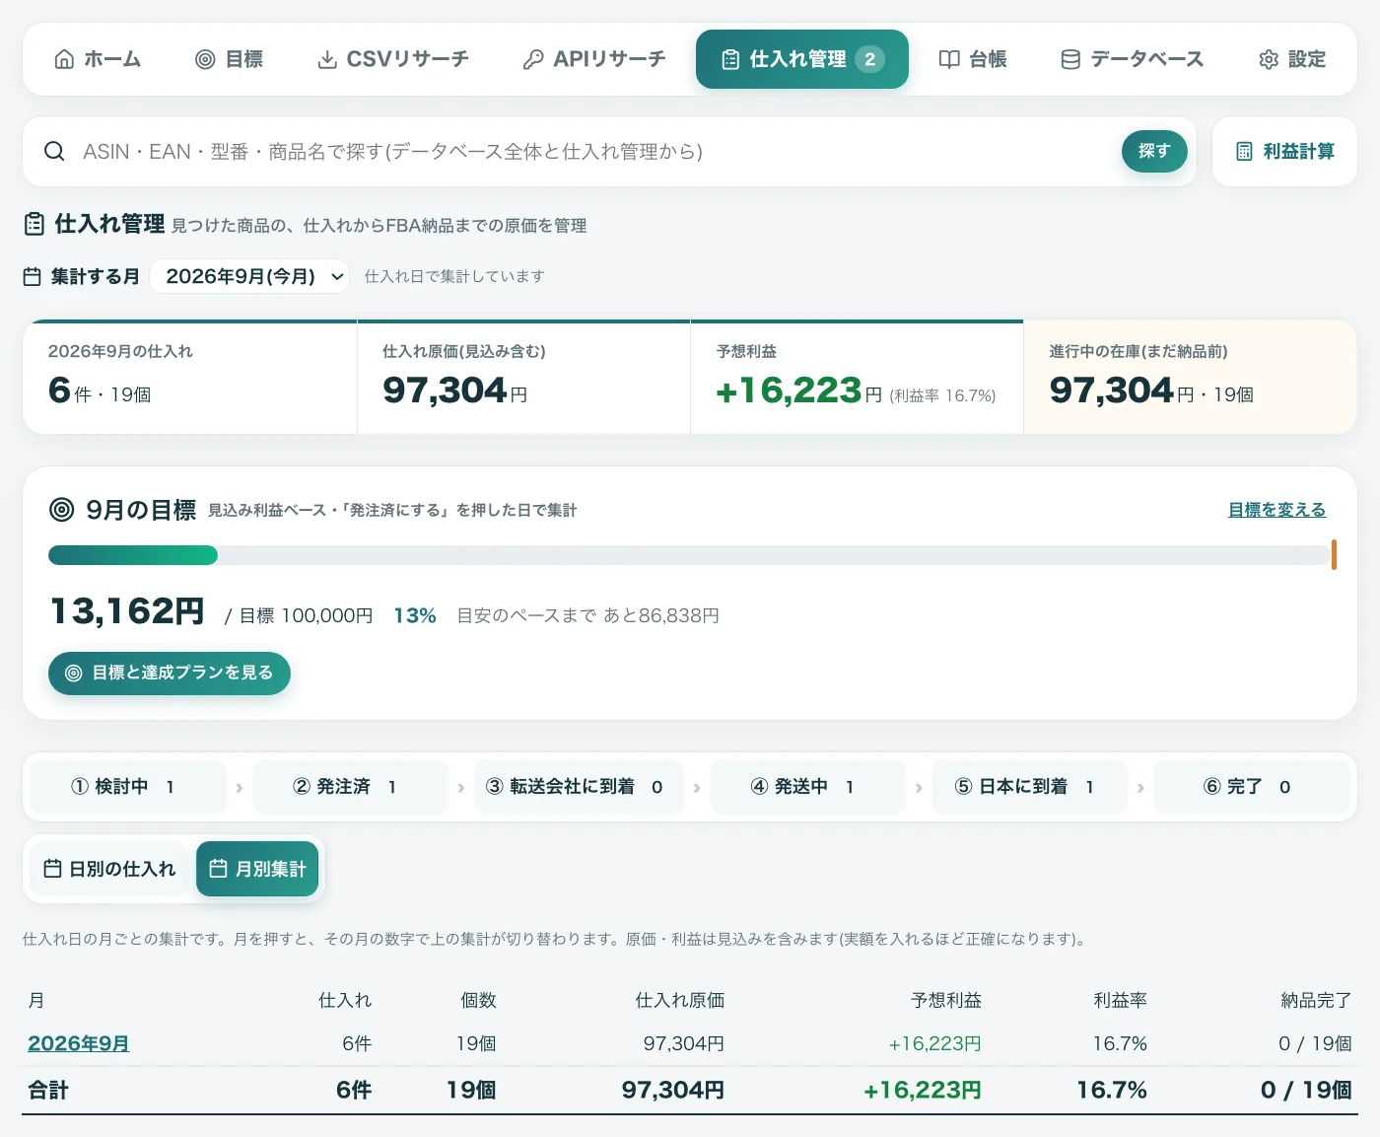Viewport: 1380px width, 1137px height.
Task: Go to the 目標 tab
Action: (230, 59)
